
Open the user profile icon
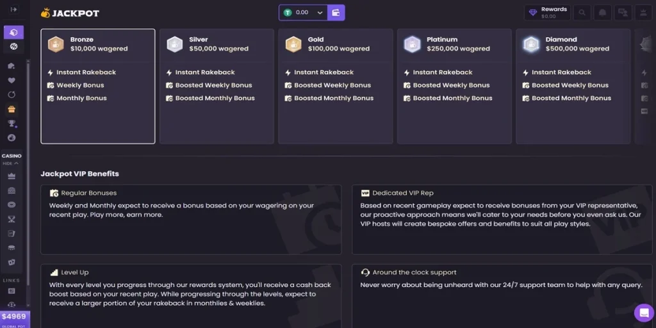point(641,12)
